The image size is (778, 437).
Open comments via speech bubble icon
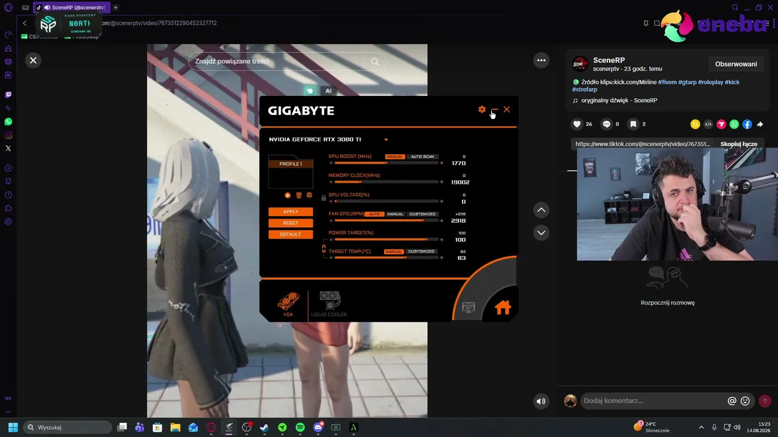pyautogui.click(x=606, y=124)
